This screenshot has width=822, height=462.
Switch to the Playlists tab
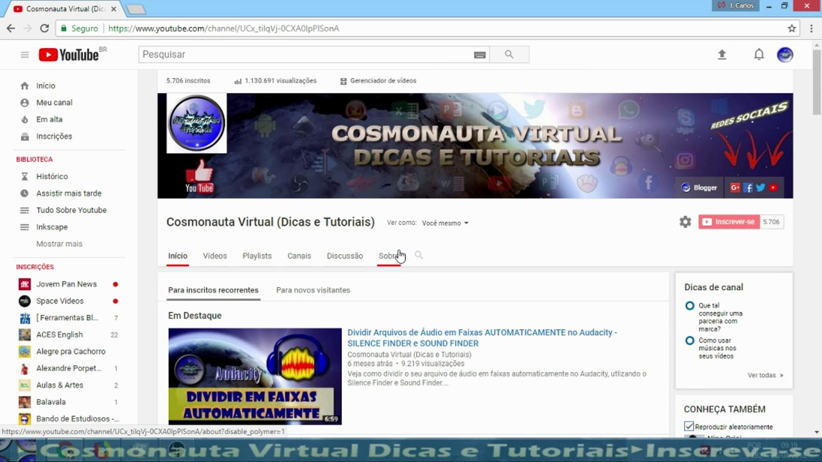click(x=257, y=256)
